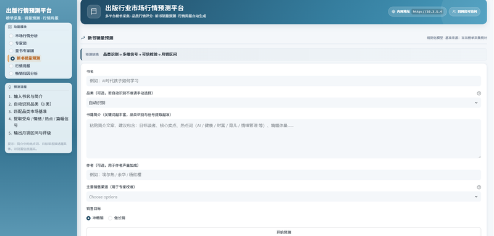Focus the 作者 input field
This screenshot has width=494, height=236.
click(283, 175)
